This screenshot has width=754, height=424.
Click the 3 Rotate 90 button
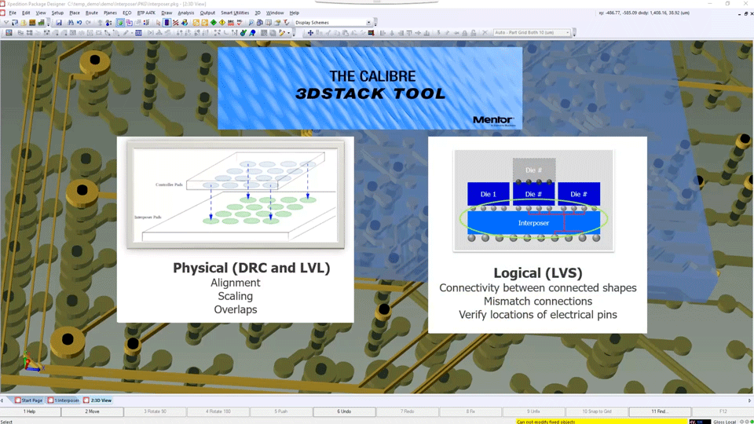(155, 411)
